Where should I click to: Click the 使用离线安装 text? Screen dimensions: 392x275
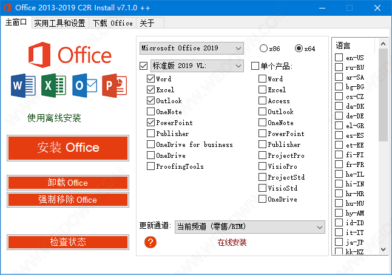click(x=54, y=118)
